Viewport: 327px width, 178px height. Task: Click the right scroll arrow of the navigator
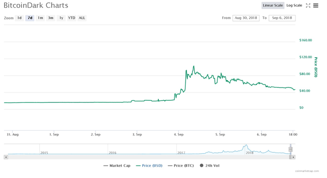293,157
